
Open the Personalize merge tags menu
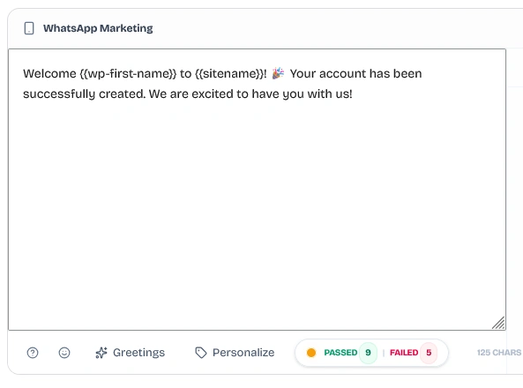[235, 353]
